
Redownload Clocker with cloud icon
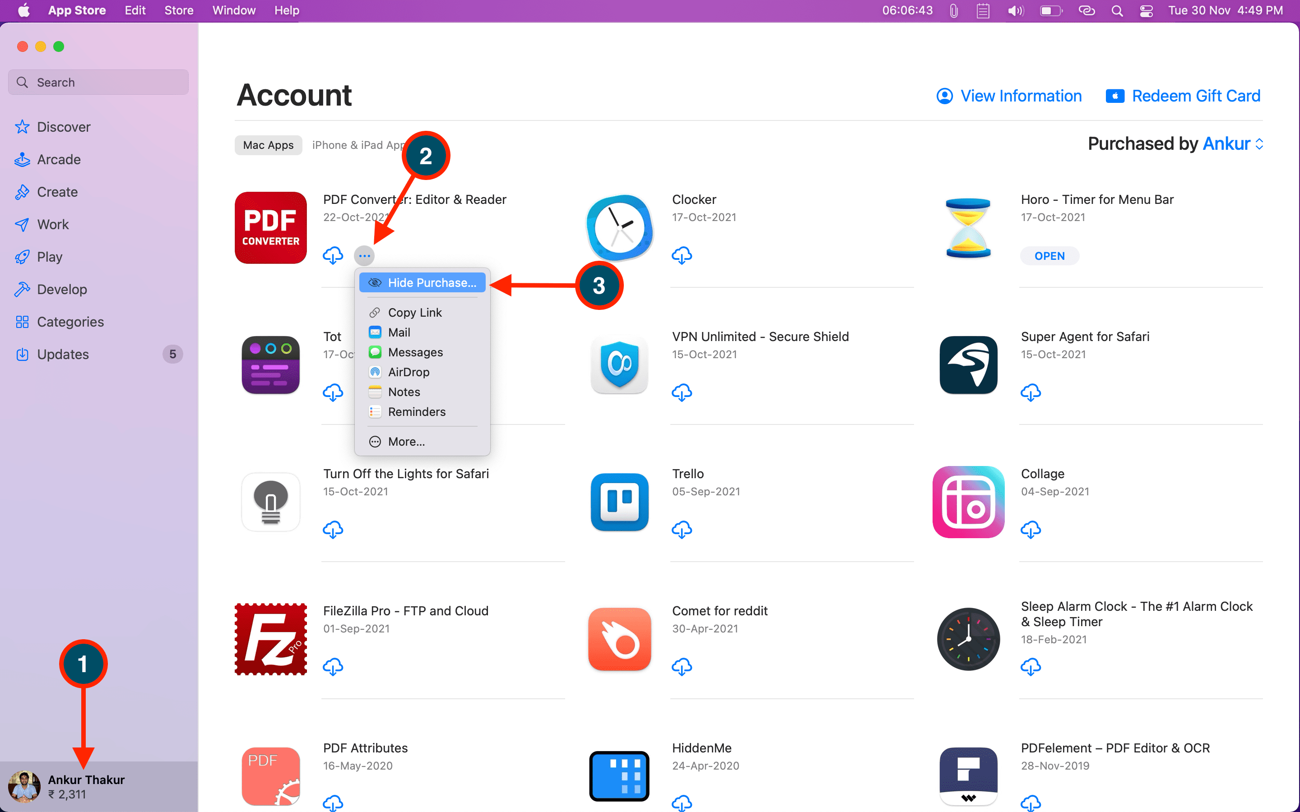pyautogui.click(x=682, y=256)
